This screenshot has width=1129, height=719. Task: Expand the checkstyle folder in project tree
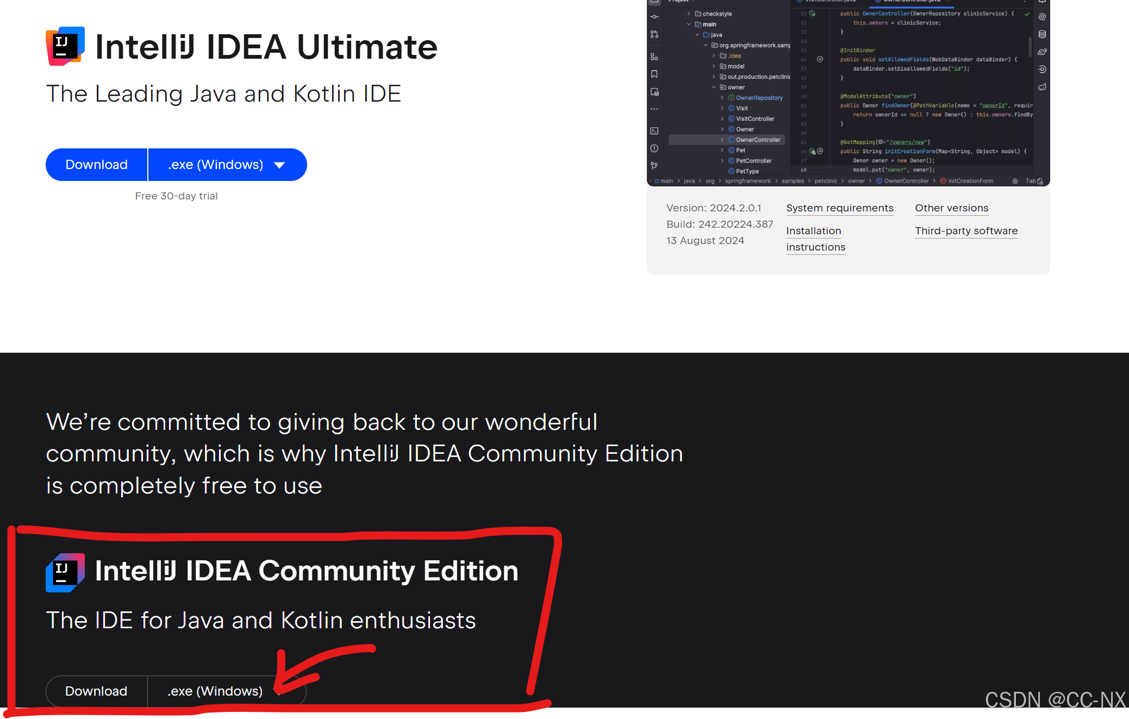point(689,14)
